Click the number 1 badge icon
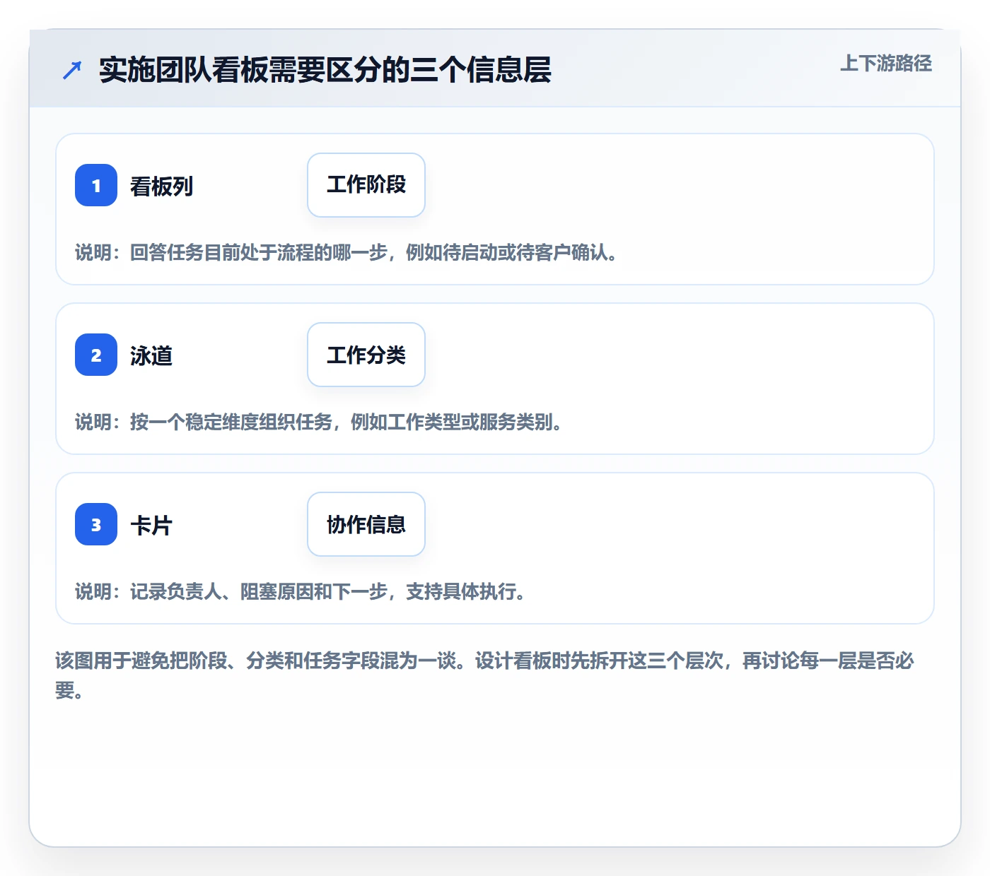 click(96, 185)
